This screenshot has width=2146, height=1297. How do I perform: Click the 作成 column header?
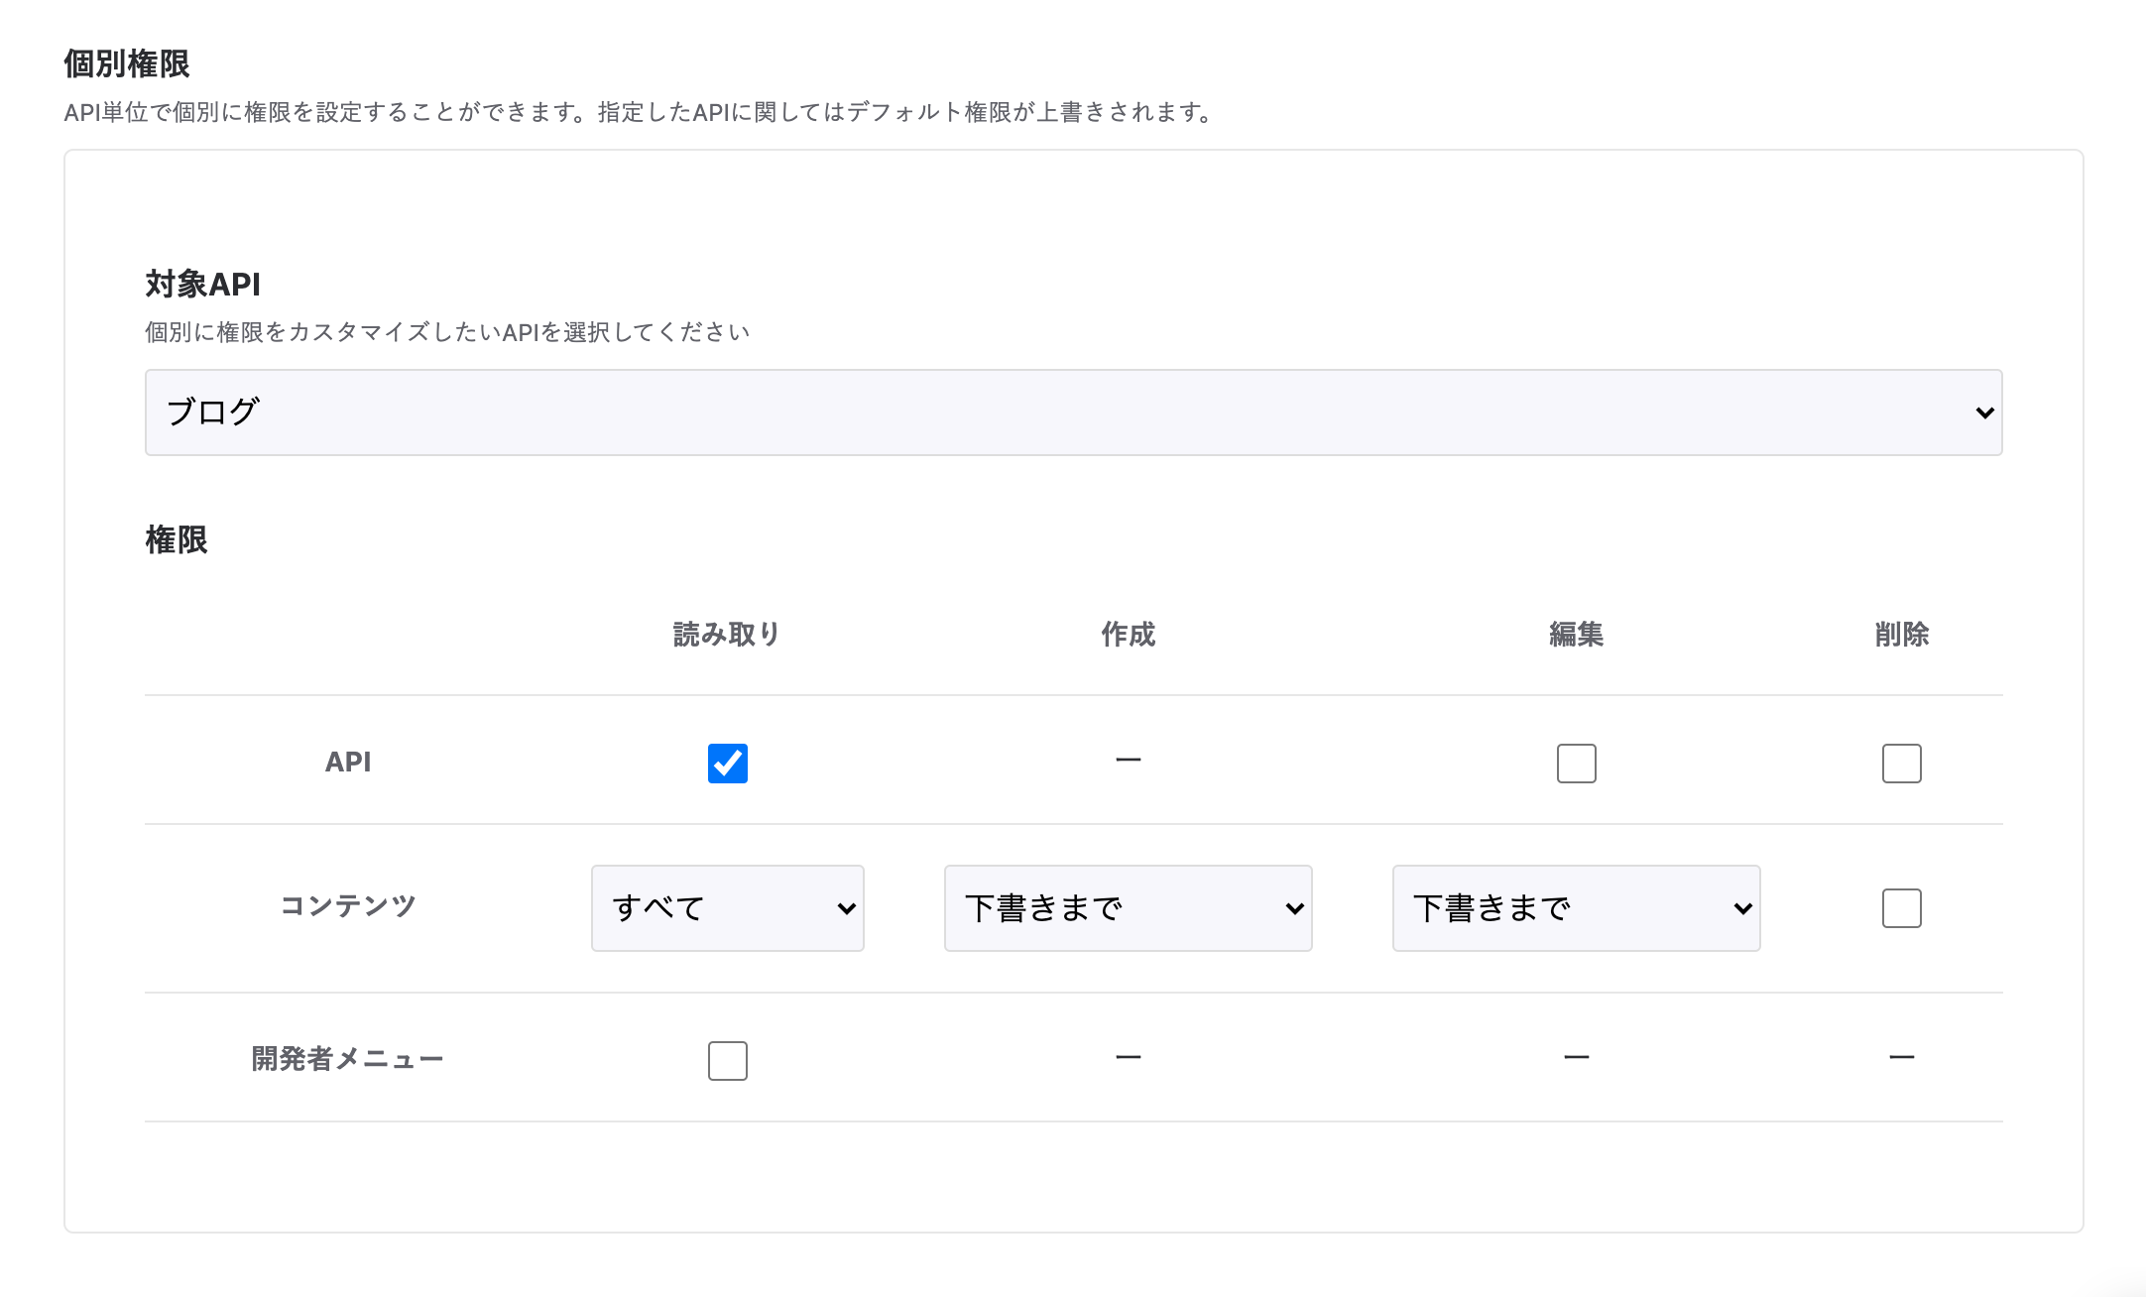tap(1128, 635)
